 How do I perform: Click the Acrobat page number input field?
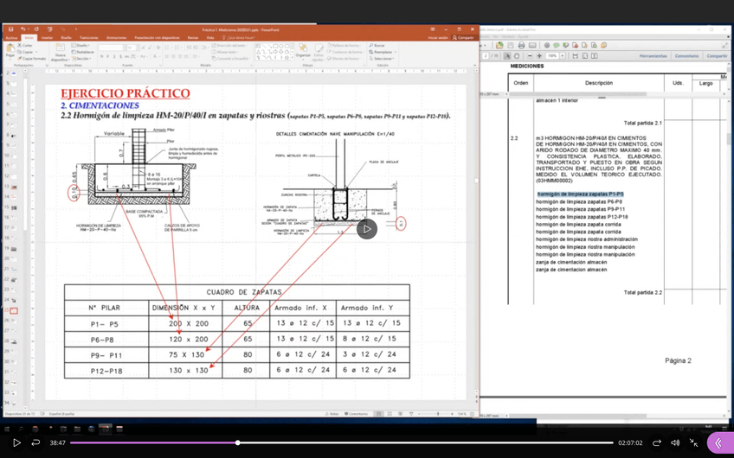pyautogui.click(x=486, y=56)
